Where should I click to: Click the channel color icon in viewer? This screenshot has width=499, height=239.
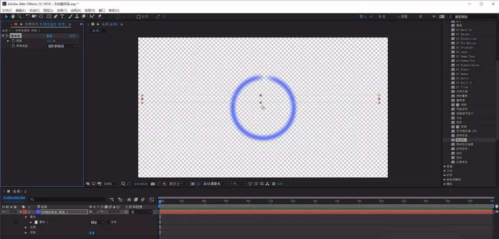164,184
